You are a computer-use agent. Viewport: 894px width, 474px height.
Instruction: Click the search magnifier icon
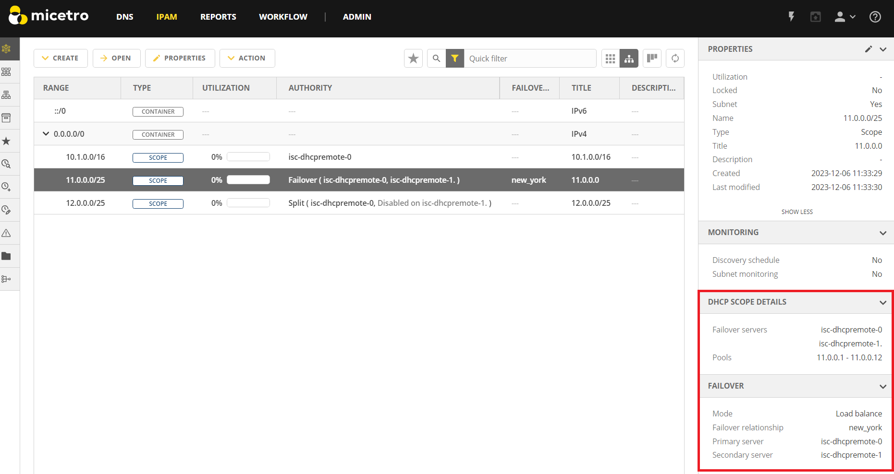tap(436, 59)
